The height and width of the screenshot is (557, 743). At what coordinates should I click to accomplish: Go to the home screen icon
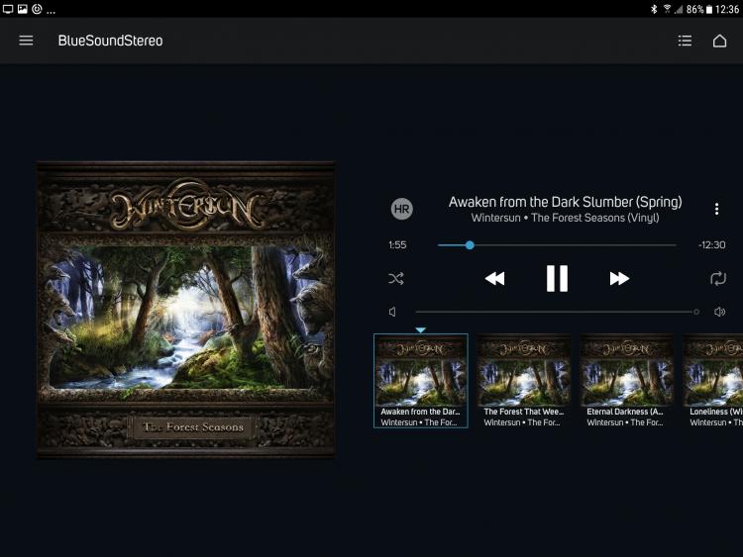[x=719, y=41]
